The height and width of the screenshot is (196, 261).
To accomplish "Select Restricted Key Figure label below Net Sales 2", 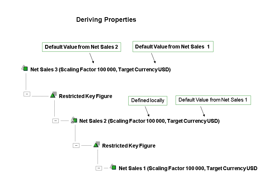I will 129,146.
